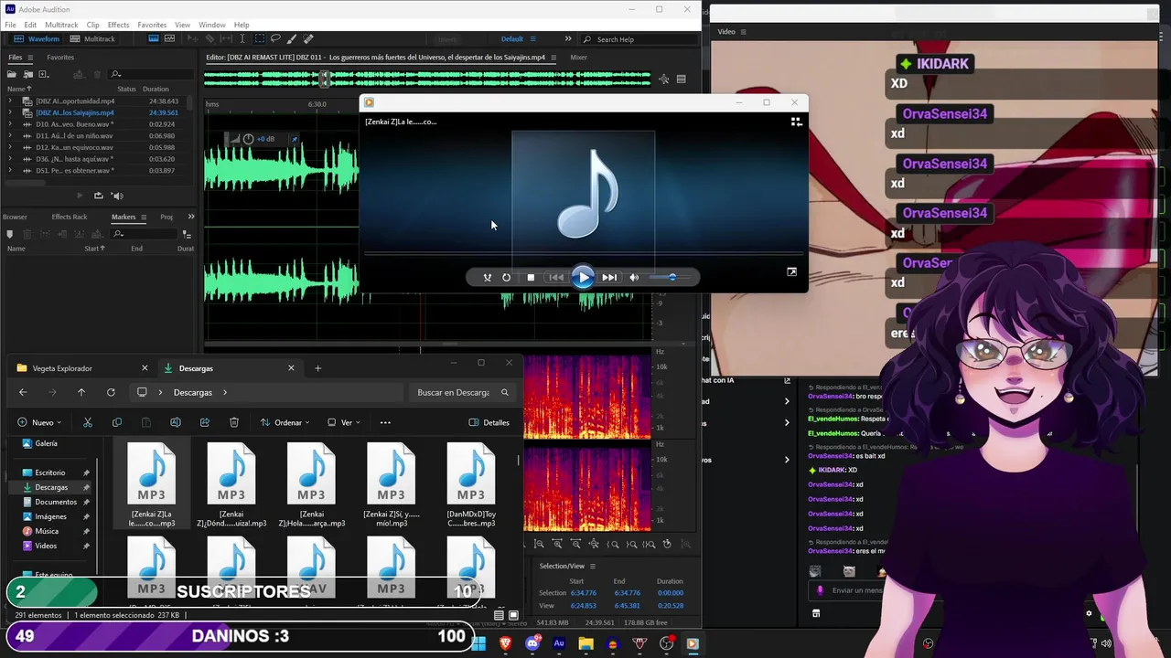Add a new File Explorer tab
Image resolution: width=1171 pixels, height=658 pixels.
click(317, 368)
